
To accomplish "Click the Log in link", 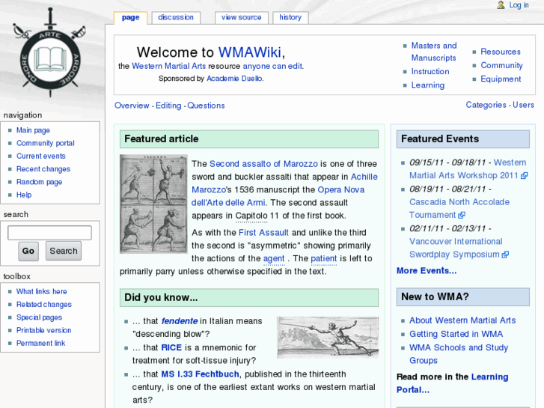I will 519,4.
